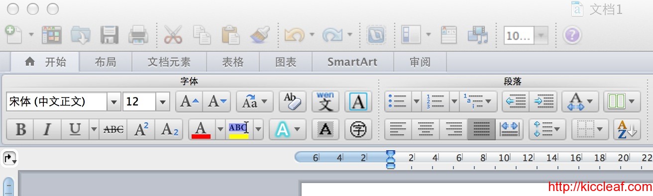Switch to the 布局 tab
Screen dimensions: 653x196
[105, 62]
